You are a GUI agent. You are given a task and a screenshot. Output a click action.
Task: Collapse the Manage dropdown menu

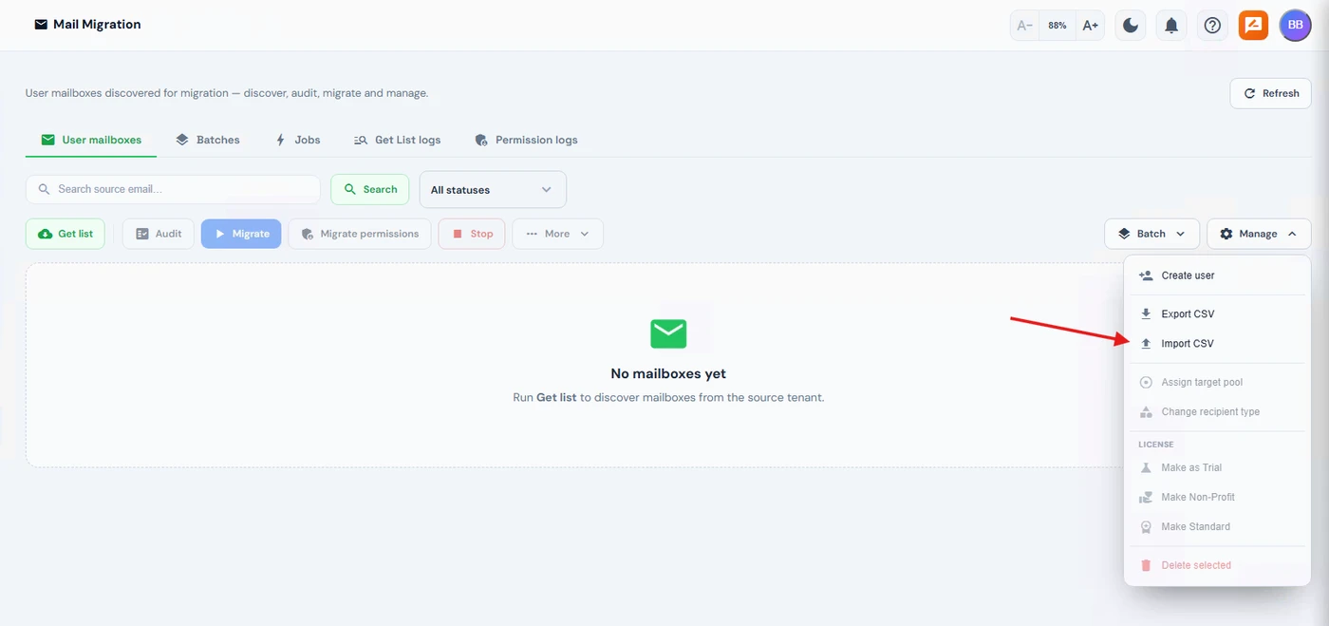click(1259, 234)
